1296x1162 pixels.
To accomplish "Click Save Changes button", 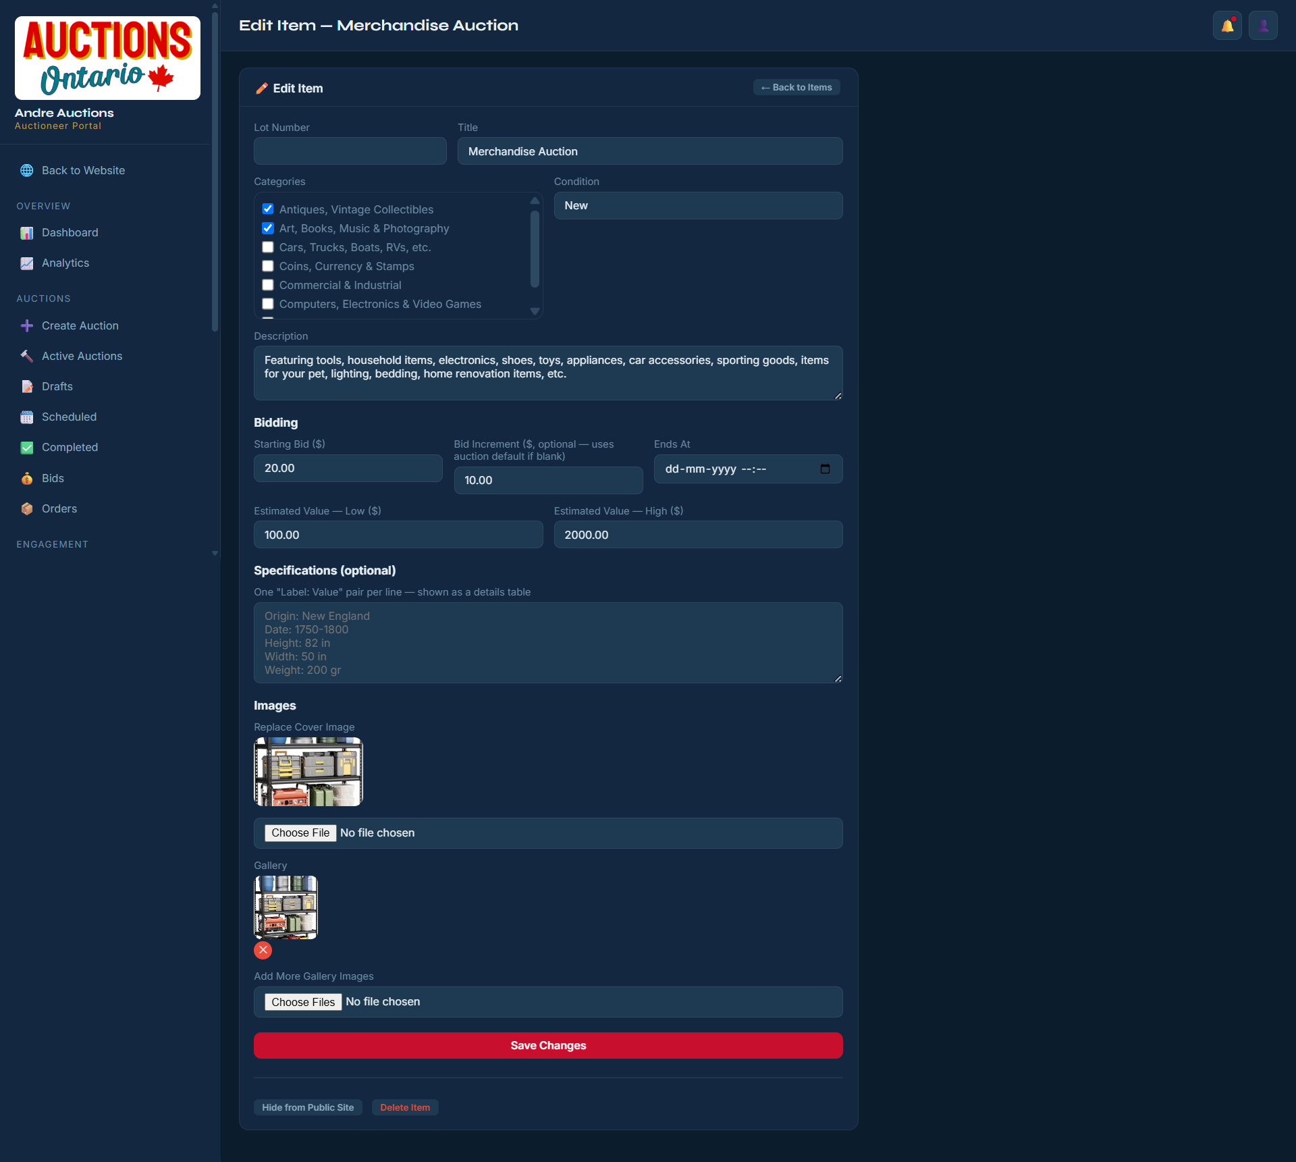I will click(x=548, y=1045).
